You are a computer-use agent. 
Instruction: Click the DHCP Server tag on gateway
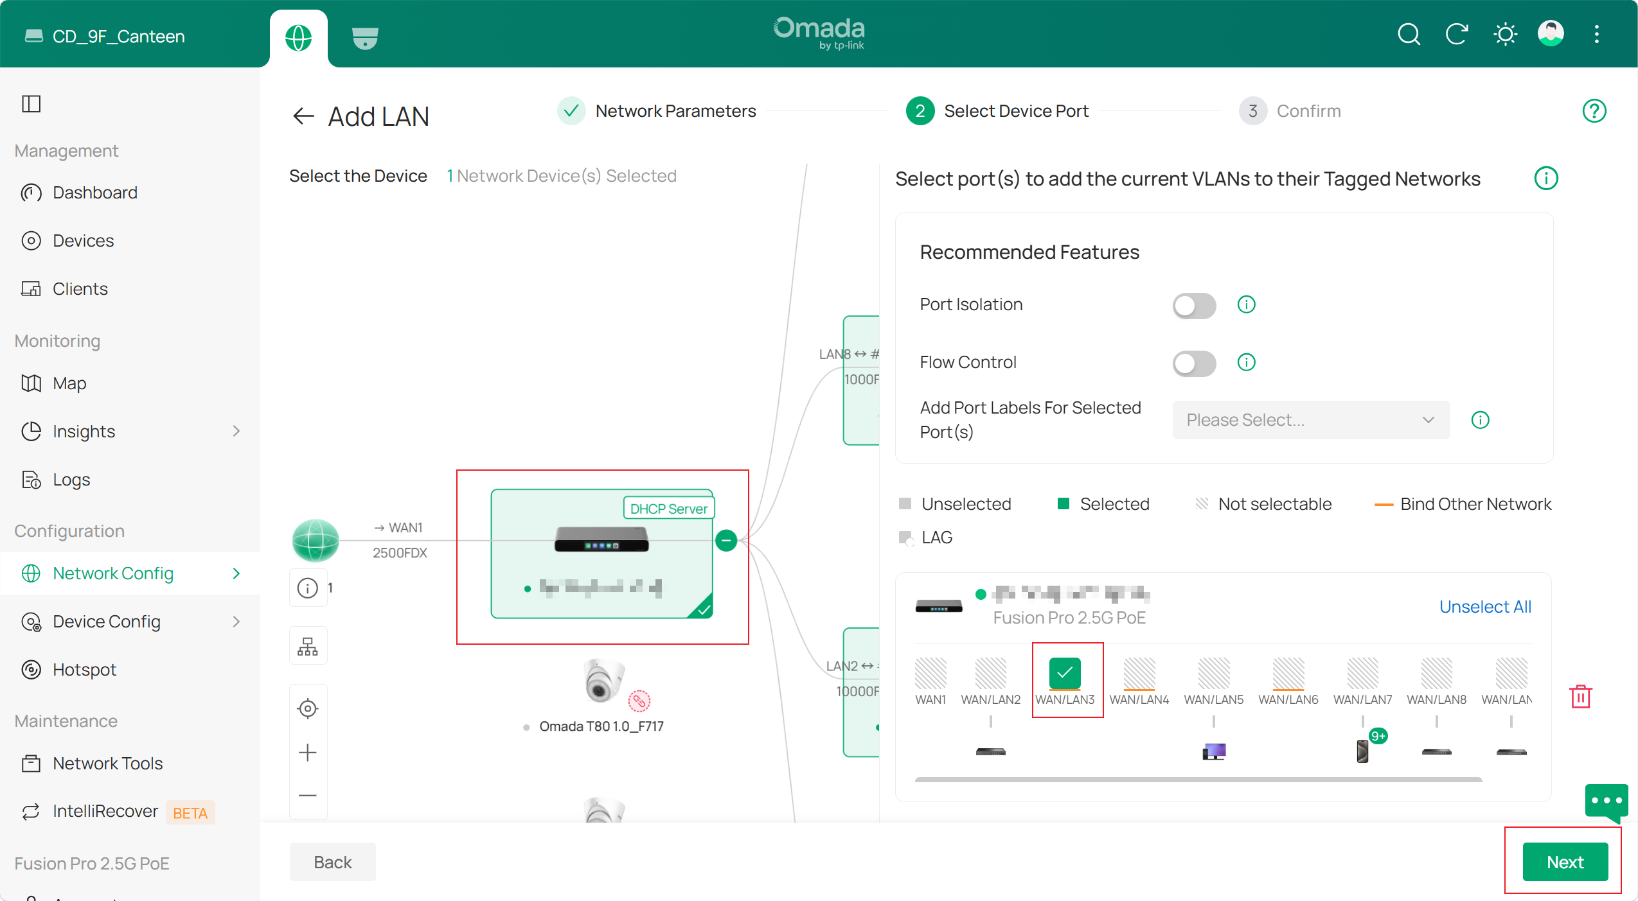click(x=668, y=509)
